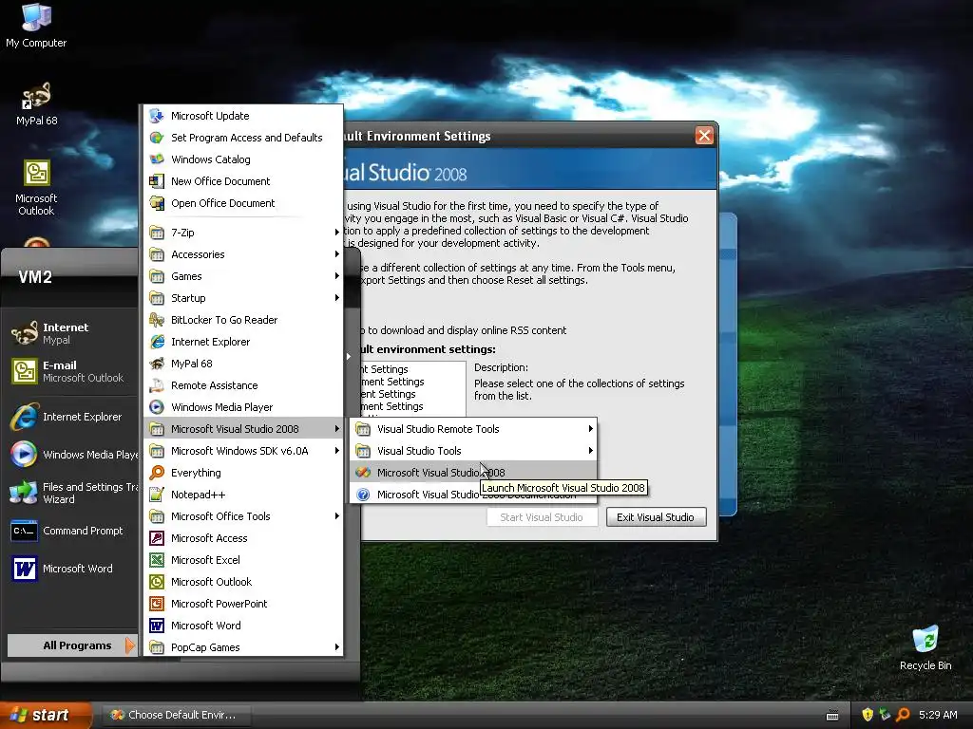Expand the Accessories folder
The width and height of the screenshot is (973, 729).
tap(243, 254)
